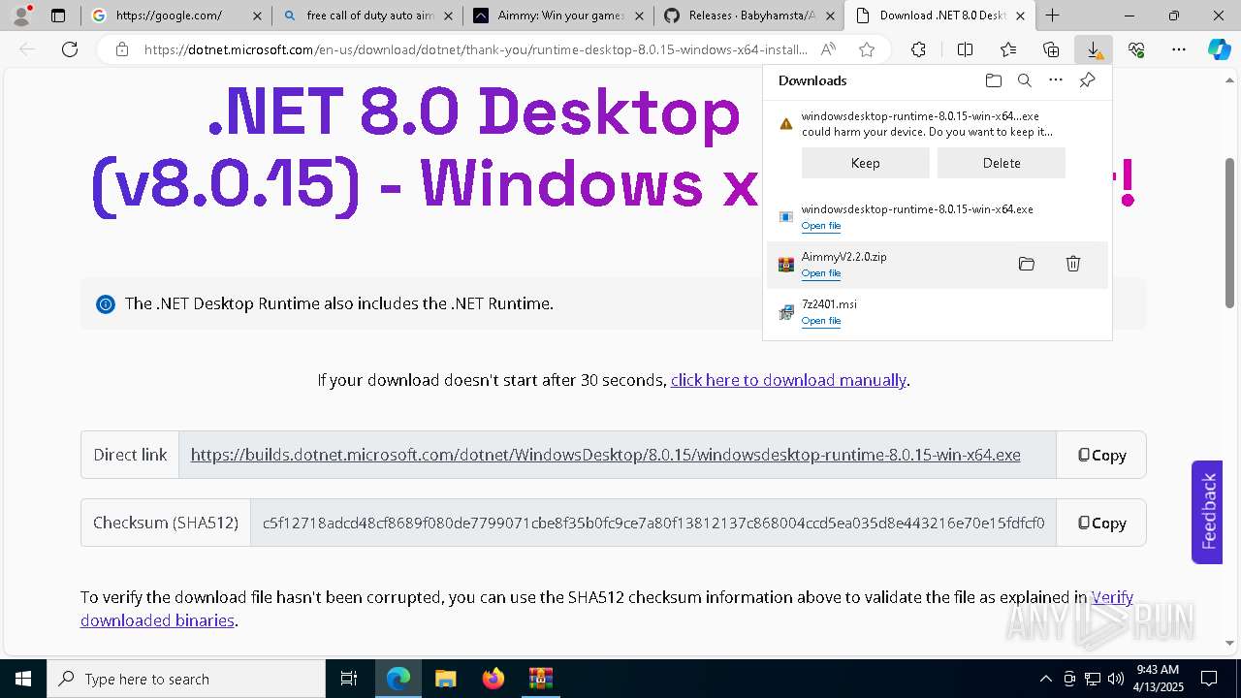Open WinRAR from the taskbar
This screenshot has width=1241, height=698.
540,679
